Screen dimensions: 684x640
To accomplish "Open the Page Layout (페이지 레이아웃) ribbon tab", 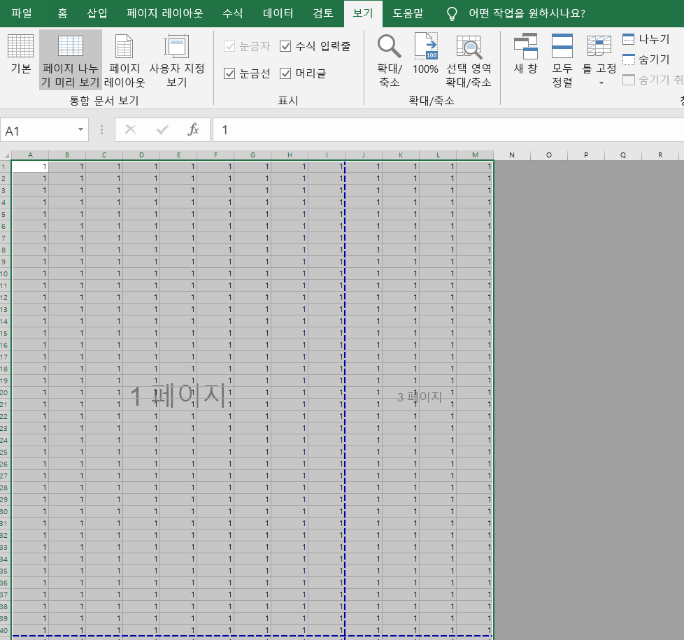I will [x=165, y=13].
